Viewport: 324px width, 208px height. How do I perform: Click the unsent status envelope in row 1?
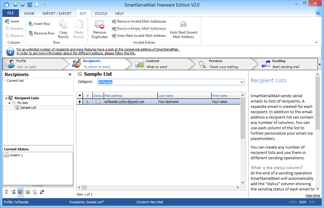click(98, 102)
